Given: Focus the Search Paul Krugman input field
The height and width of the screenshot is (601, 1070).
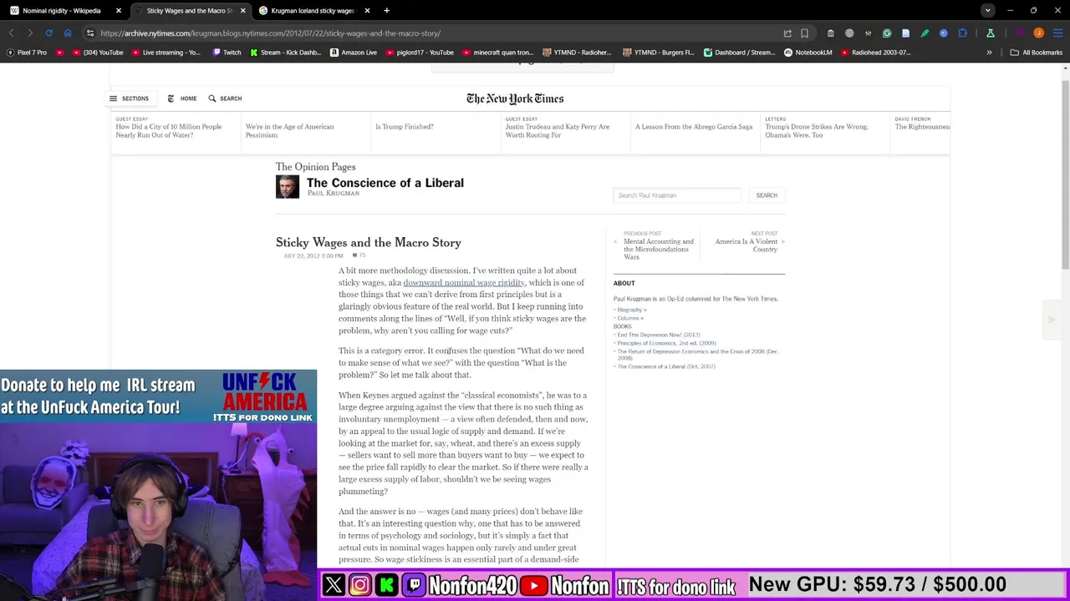Looking at the screenshot, I should (x=676, y=195).
